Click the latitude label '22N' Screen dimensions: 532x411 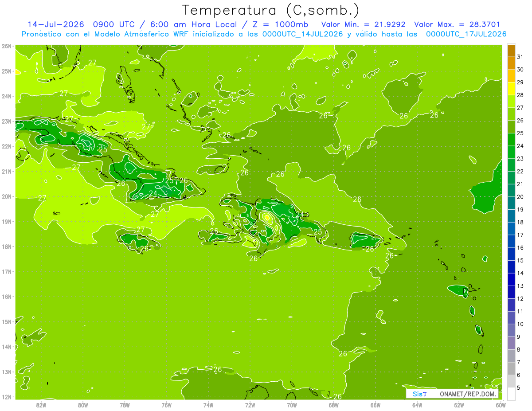click(7, 146)
